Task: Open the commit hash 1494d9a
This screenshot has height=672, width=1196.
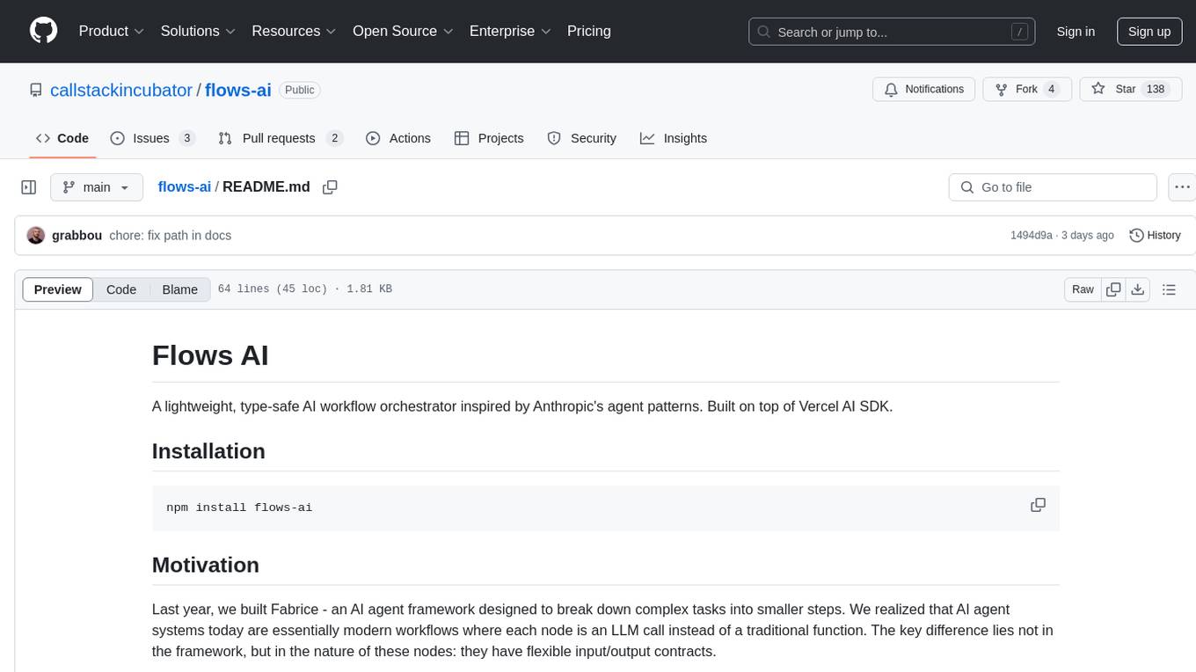Action: click(1032, 236)
